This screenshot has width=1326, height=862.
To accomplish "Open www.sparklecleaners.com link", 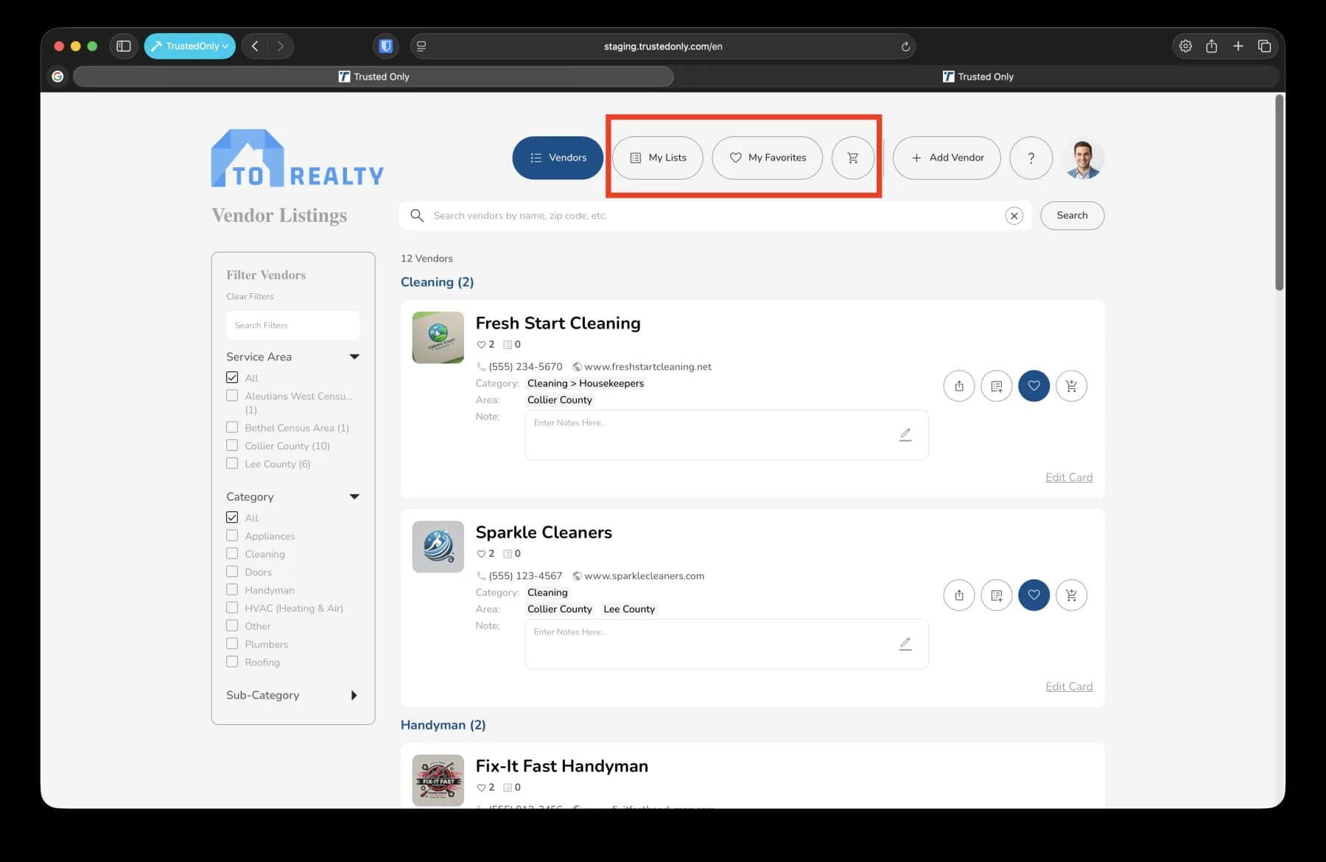I will tap(644, 576).
